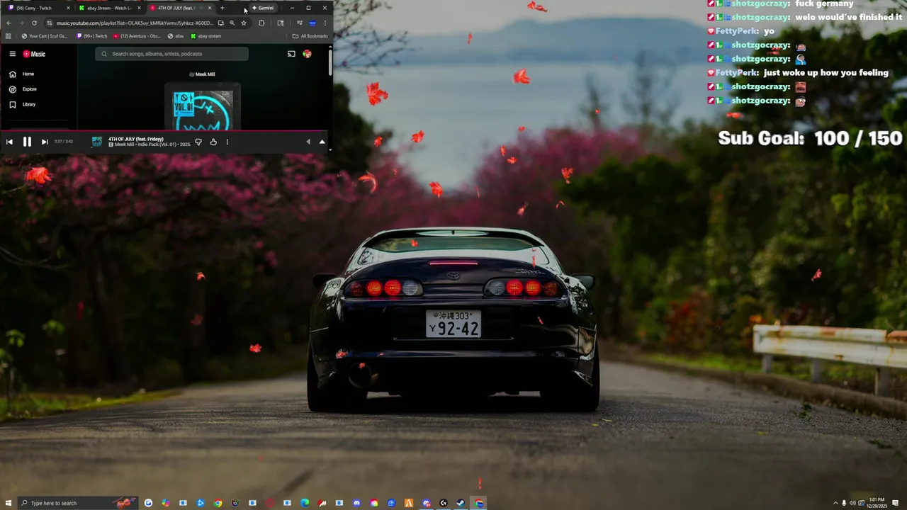This screenshot has height=510, width=907.
Task: Open the YouTube Music account avatar
Action: (307, 54)
